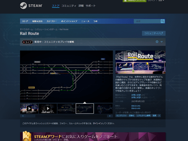The height and width of the screenshot is (141, 188).
Task: Click the green Steam install button
Action: click(135, 1)
